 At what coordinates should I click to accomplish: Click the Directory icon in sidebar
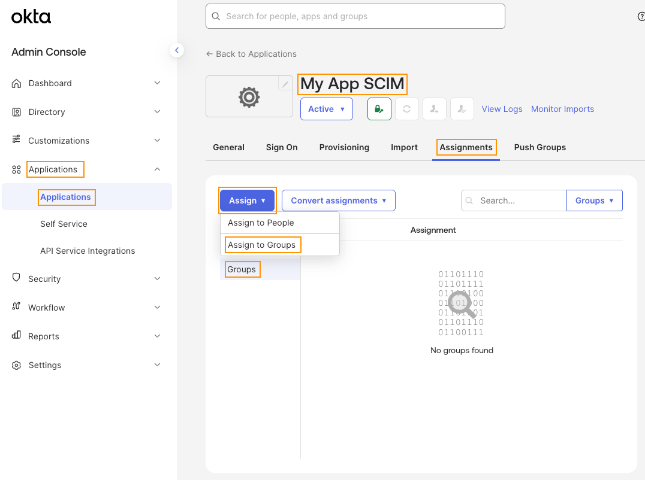[x=16, y=112]
